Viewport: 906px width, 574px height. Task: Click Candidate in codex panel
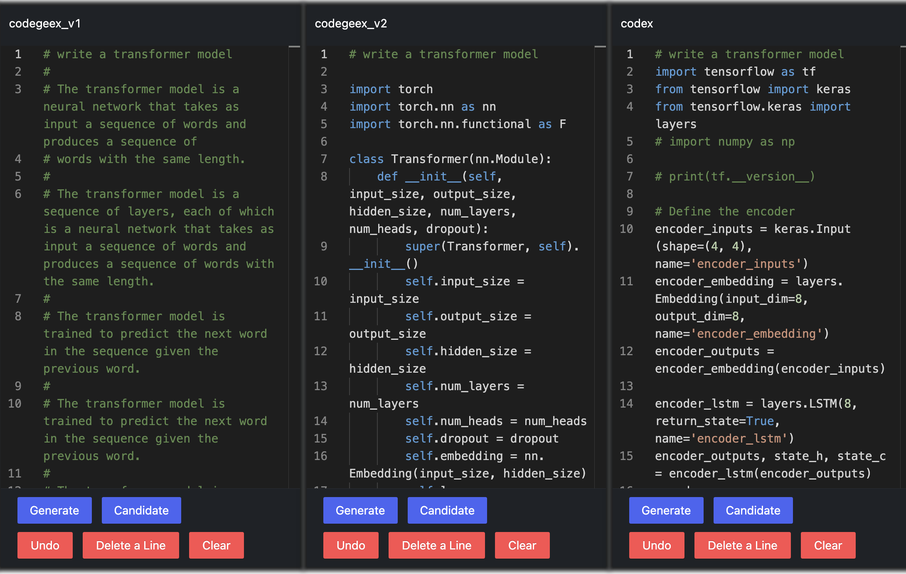pyautogui.click(x=753, y=510)
